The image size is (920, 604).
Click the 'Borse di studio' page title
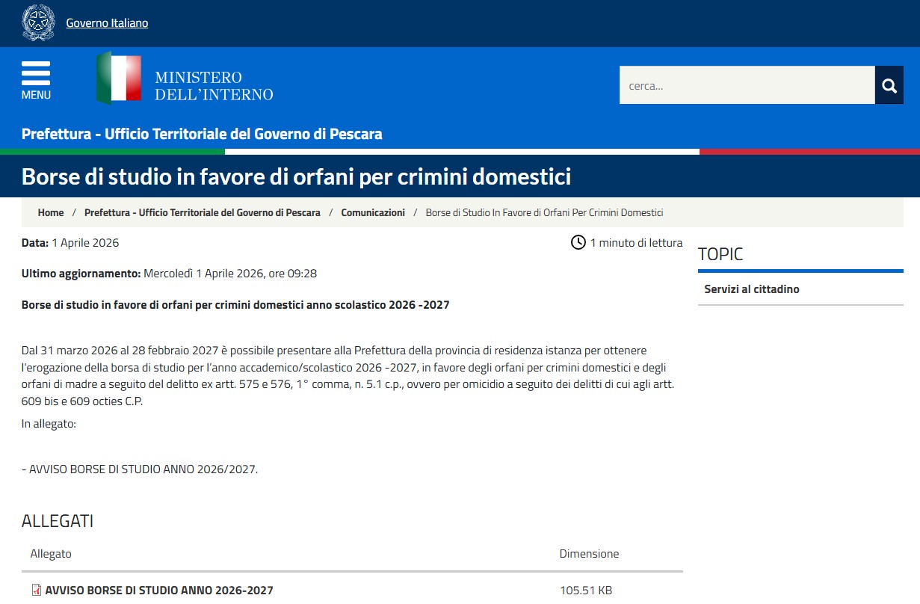click(x=296, y=176)
